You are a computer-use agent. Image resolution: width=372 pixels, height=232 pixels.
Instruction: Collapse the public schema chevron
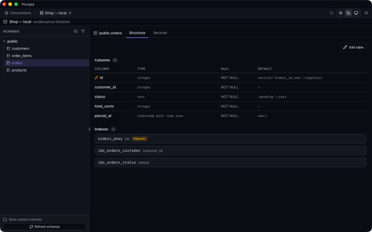pyautogui.click(x=4, y=41)
